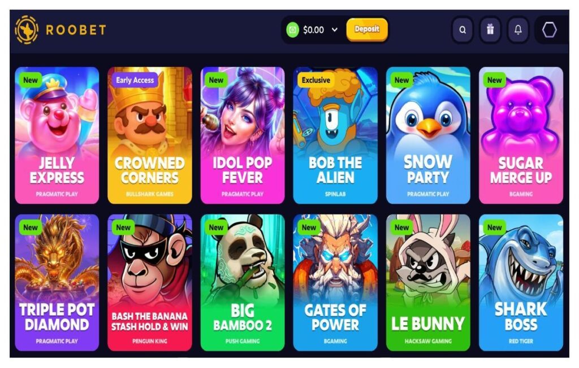Click the green currency wallet icon
This screenshot has height=368, width=579.
(292, 30)
